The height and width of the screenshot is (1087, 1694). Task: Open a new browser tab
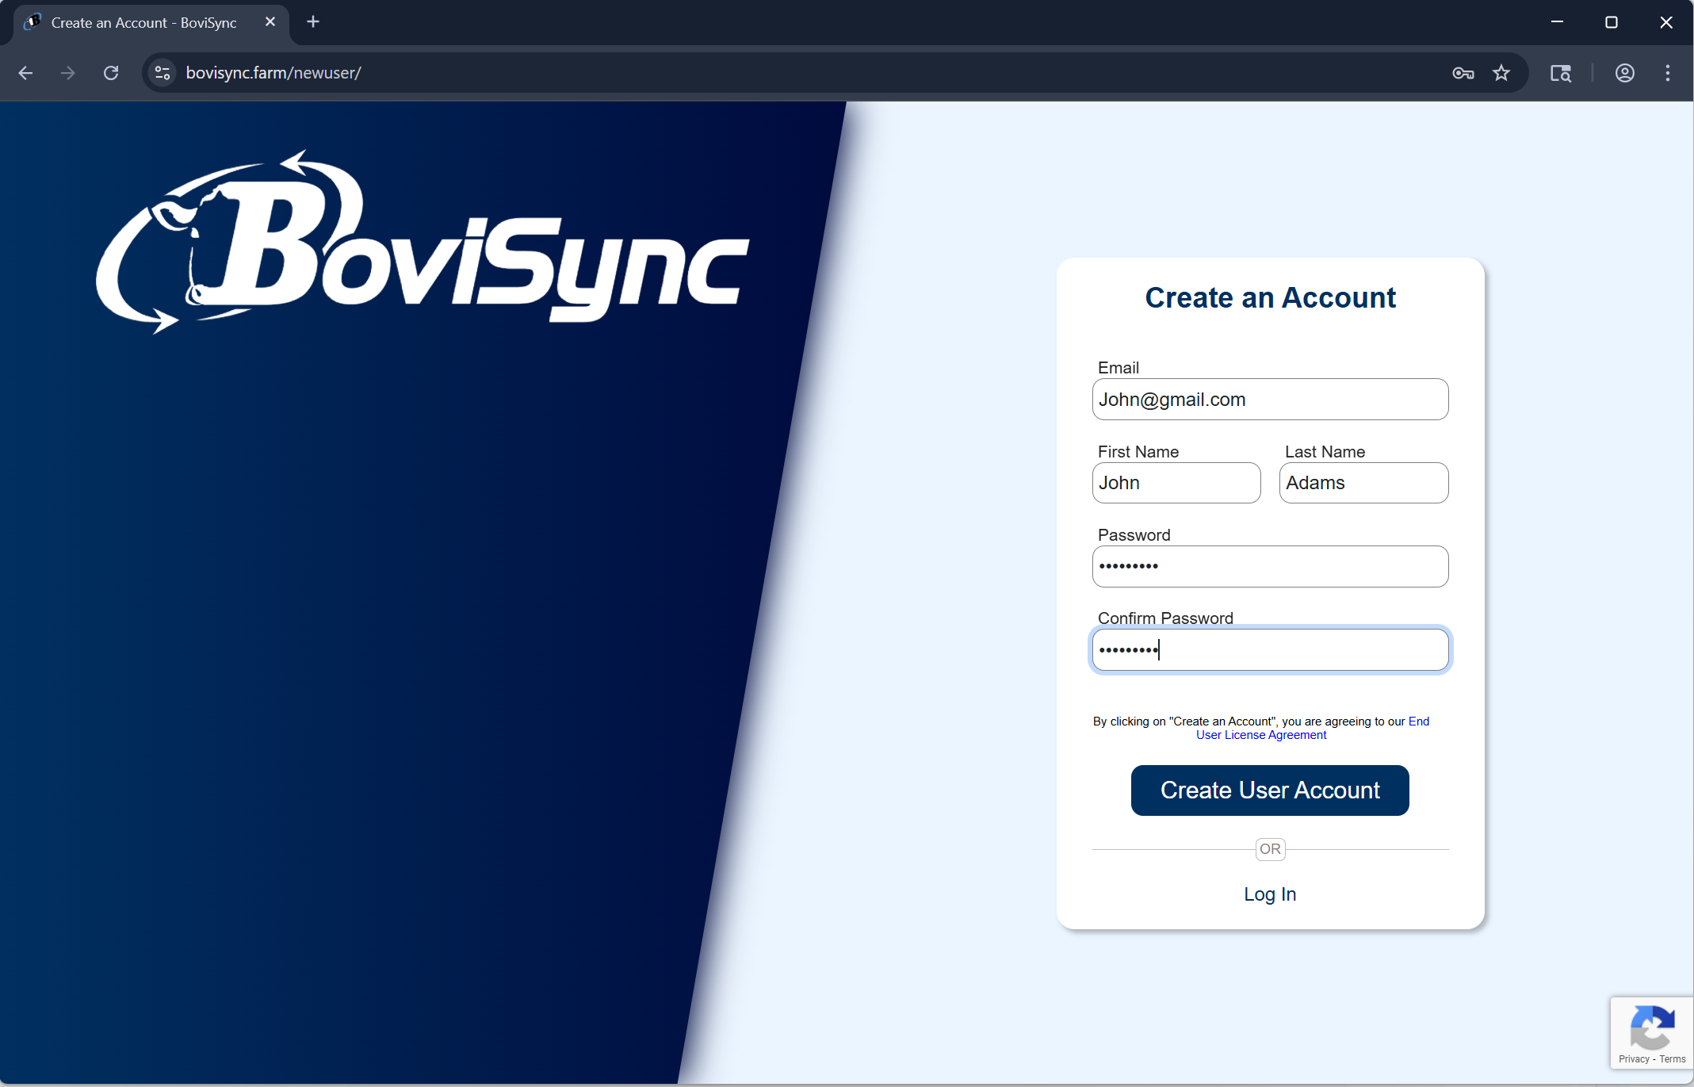coord(313,22)
